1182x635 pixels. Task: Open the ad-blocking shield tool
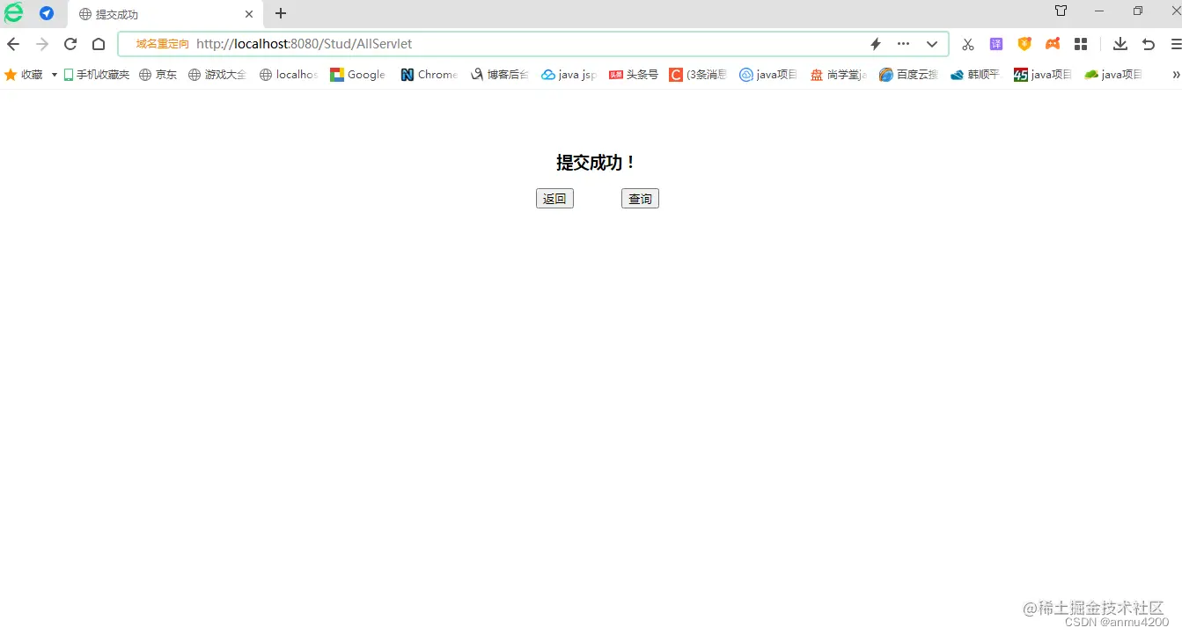[1024, 43]
